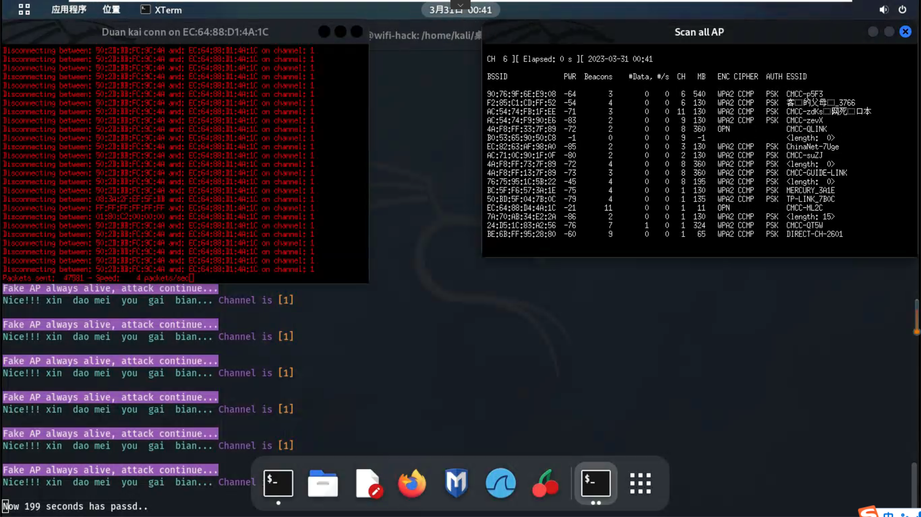Open Firefox browser from the dock
The image size is (921, 517).
(411, 483)
